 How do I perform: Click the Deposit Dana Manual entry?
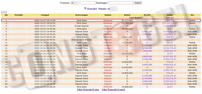82,40
